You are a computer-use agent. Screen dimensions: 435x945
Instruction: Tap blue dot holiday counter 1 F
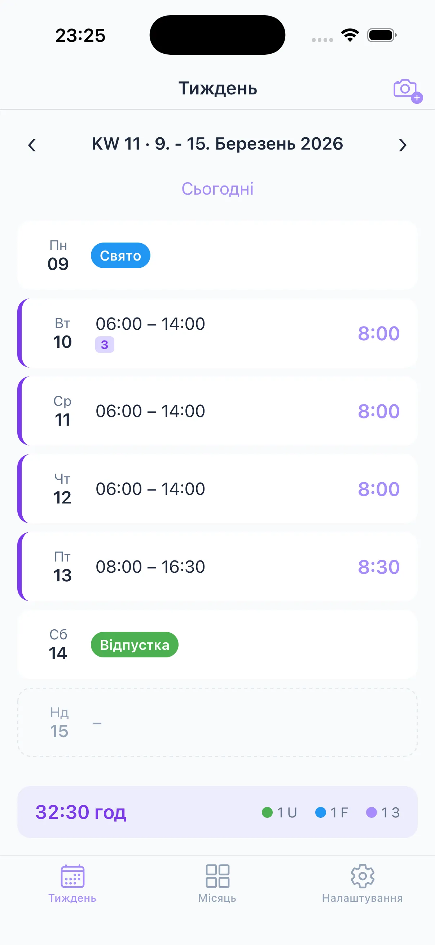[x=331, y=812]
